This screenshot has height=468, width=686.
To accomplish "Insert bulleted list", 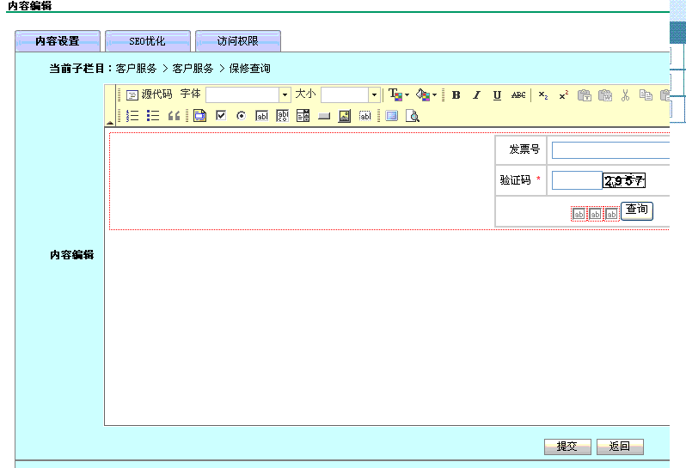I will click(153, 116).
